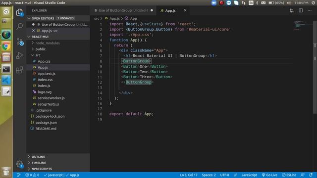Image resolution: width=317 pixels, height=178 pixels.
Task: Click the code minimap preview
Action: [x=303, y=25]
